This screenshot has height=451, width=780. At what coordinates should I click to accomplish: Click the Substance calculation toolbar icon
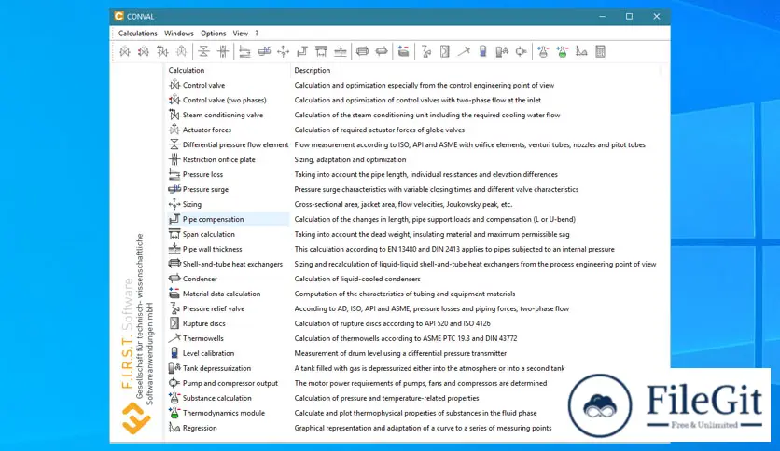(543, 51)
